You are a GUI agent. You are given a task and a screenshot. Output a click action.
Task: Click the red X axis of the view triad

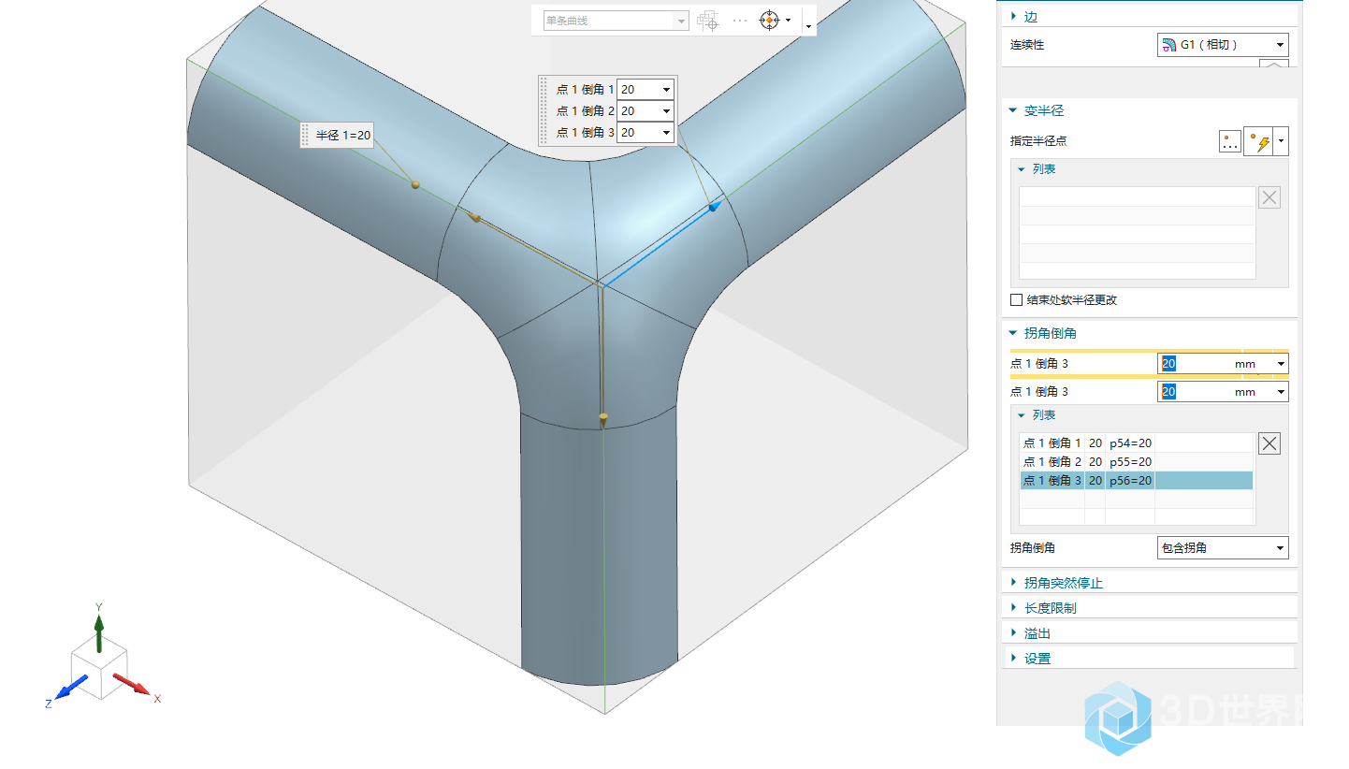131,684
